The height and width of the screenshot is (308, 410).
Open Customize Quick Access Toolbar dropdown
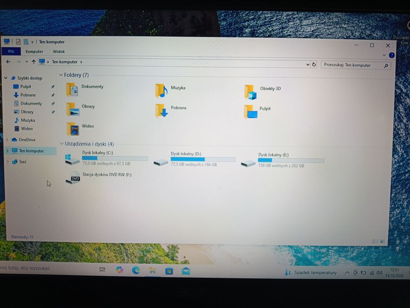[x=32, y=42]
